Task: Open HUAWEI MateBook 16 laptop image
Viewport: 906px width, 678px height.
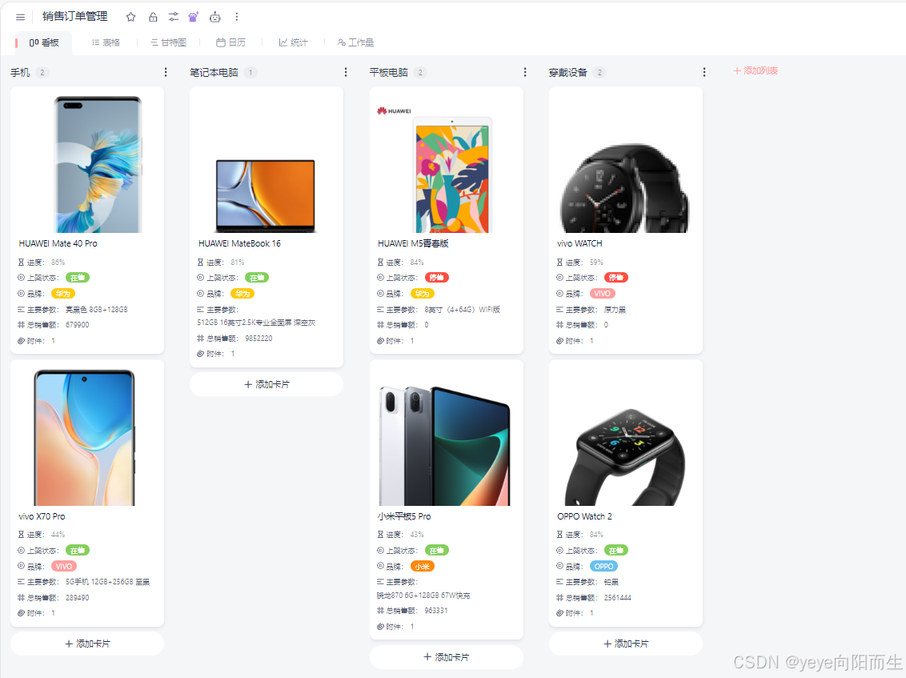Action: point(265,196)
